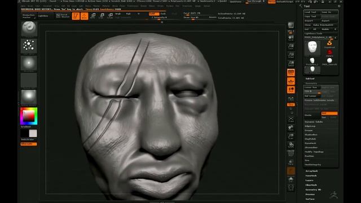The width and height of the screenshot is (361, 203).
Task: Toggle PolyFrame line fill display
Action: pos(291,153)
